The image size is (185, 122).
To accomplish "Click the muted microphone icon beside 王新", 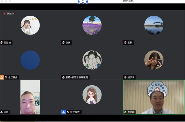I will pyautogui.click(x=125, y=43).
